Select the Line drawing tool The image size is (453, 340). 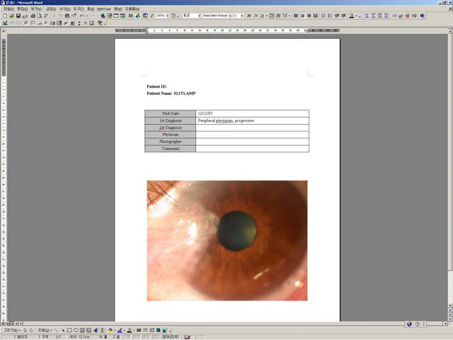click(x=56, y=330)
